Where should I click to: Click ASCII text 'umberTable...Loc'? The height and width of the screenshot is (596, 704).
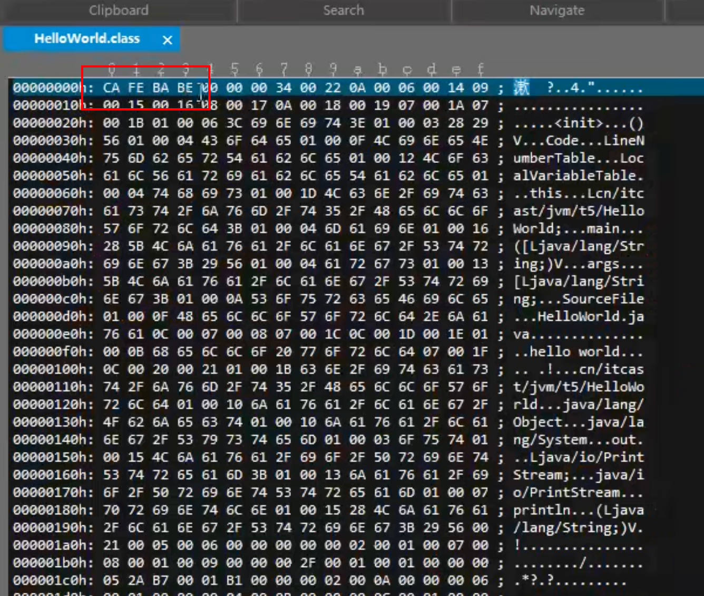(x=579, y=158)
